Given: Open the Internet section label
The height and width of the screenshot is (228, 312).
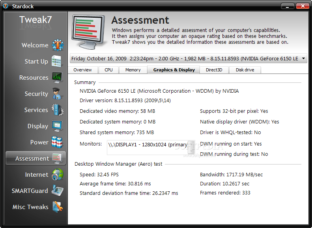Looking at the screenshot, I should click(37, 174).
